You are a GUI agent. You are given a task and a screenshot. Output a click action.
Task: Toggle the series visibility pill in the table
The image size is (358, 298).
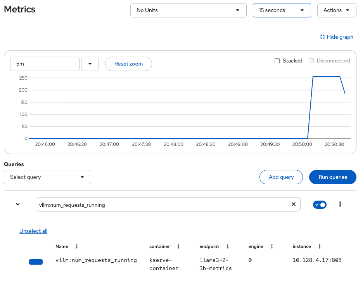click(36, 262)
